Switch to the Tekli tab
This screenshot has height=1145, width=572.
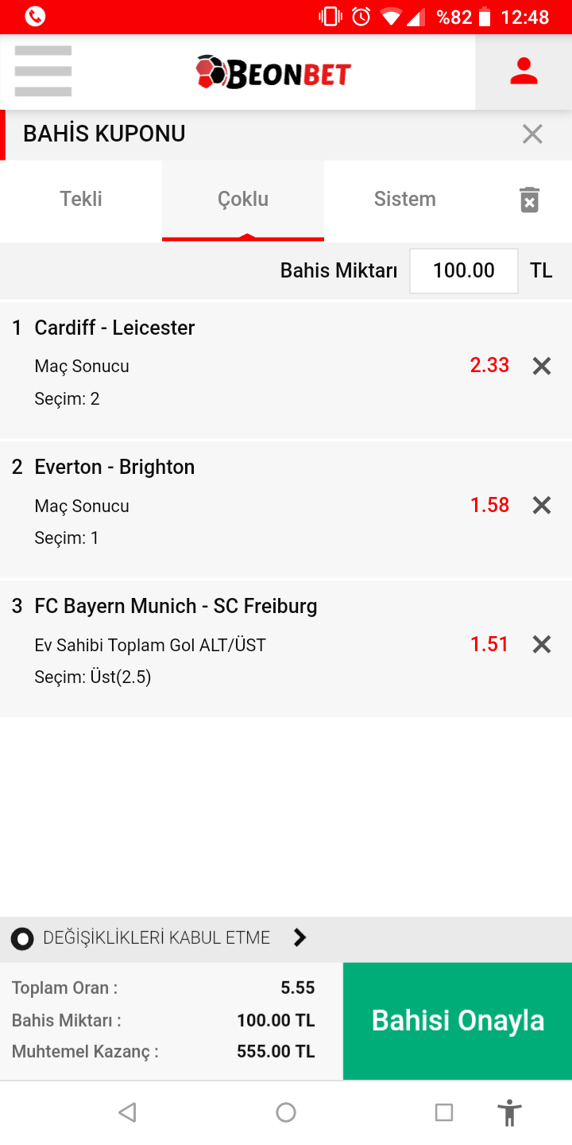pyautogui.click(x=81, y=200)
